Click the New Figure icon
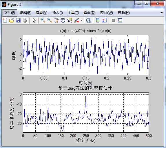The width and height of the screenshot is (166, 148). coord(5,20)
